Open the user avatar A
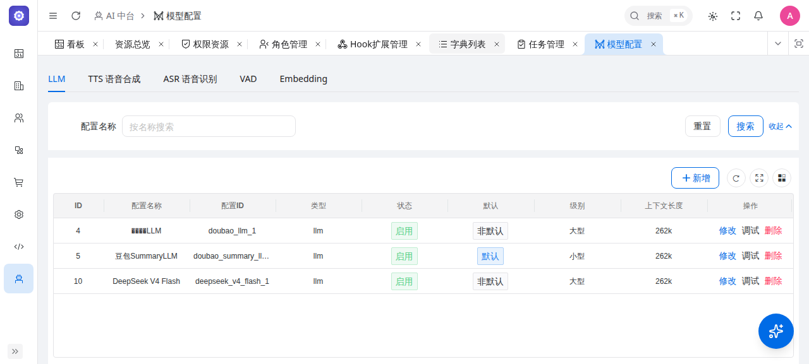Screen dimensions: 809x364 (x=790, y=16)
